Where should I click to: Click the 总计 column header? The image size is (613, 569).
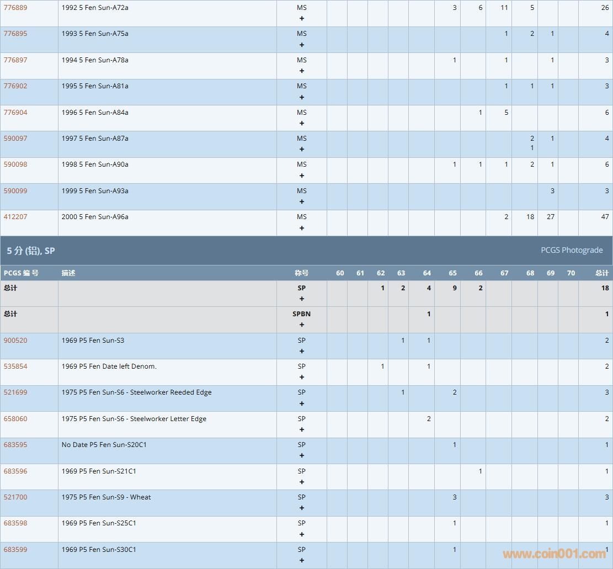(x=601, y=273)
